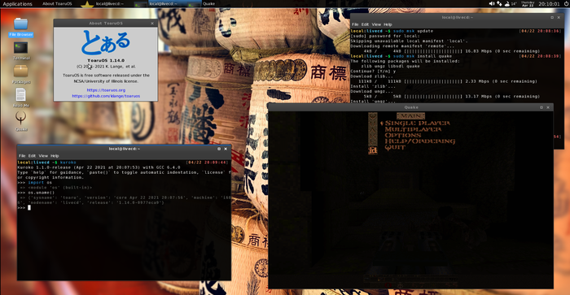This screenshot has height=295, width=570.
Task: Click the power button in top-right corner
Action: [x=567, y=3]
